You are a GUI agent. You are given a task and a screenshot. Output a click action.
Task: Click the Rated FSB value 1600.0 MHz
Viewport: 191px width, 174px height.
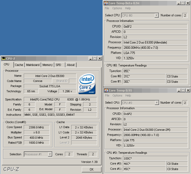click(x=37, y=143)
